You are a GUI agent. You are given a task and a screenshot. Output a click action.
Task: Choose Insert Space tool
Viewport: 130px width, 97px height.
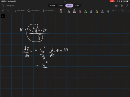[x=48, y=11]
